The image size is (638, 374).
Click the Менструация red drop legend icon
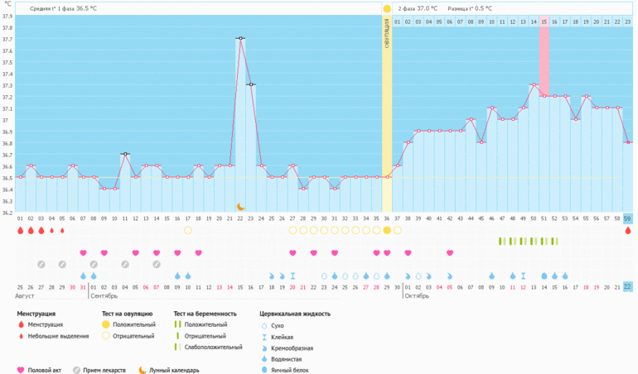coord(21,325)
